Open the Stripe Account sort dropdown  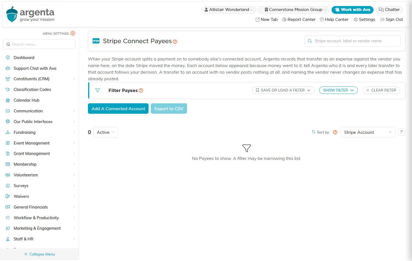click(x=368, y=132)
